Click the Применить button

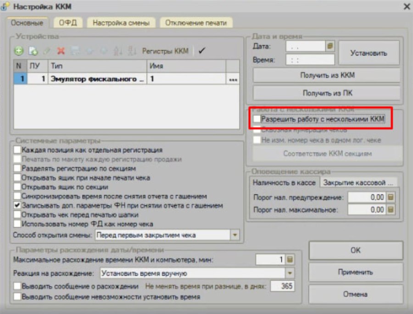356,272
